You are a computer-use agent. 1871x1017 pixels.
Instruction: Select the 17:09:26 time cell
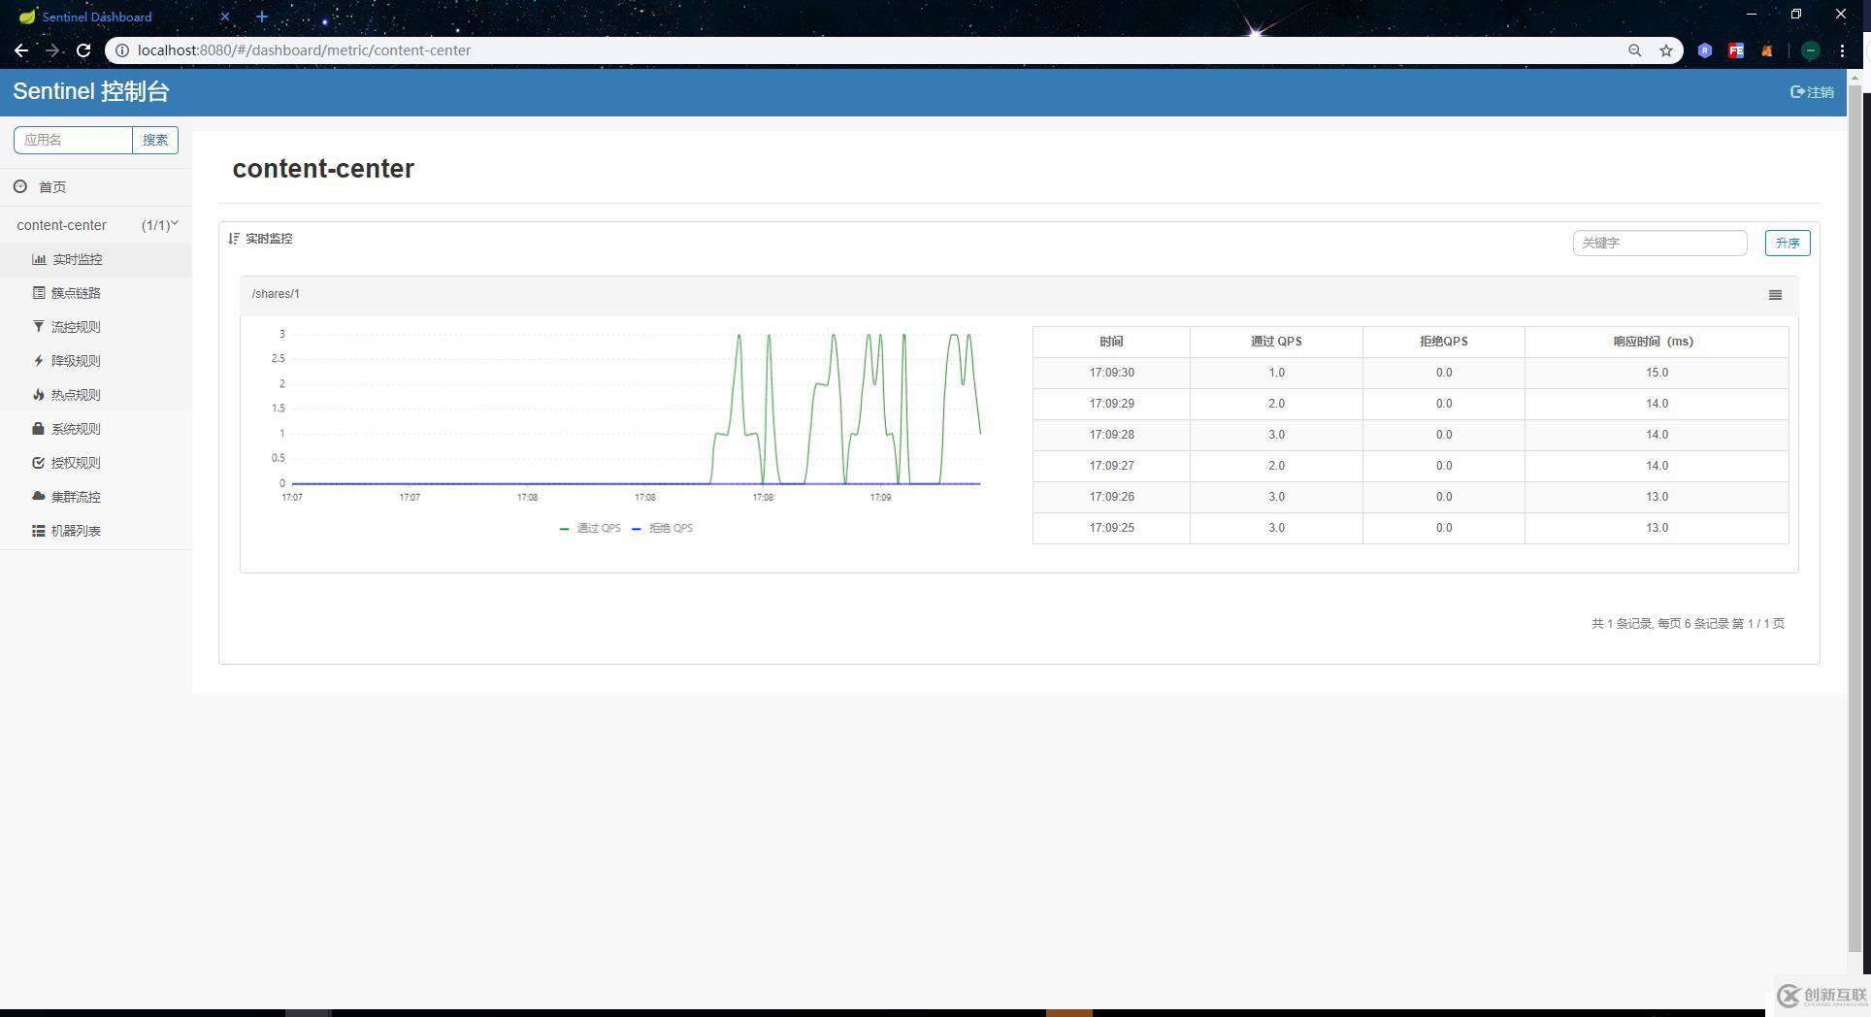click(1111, 497)
